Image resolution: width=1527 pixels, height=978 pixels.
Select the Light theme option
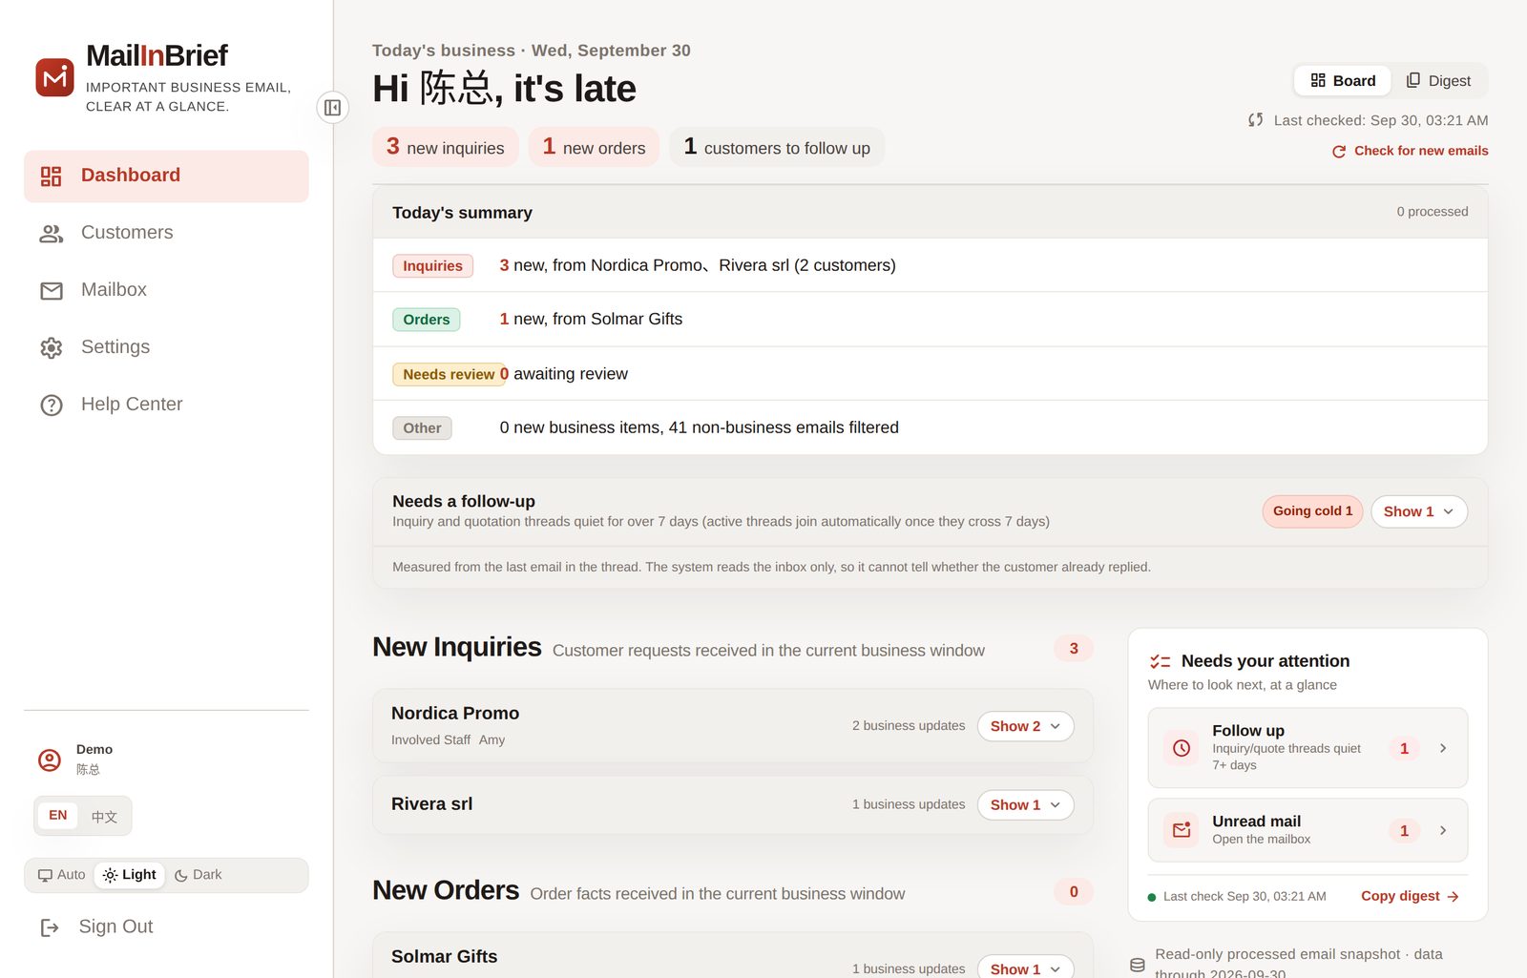tap(130, 875)
